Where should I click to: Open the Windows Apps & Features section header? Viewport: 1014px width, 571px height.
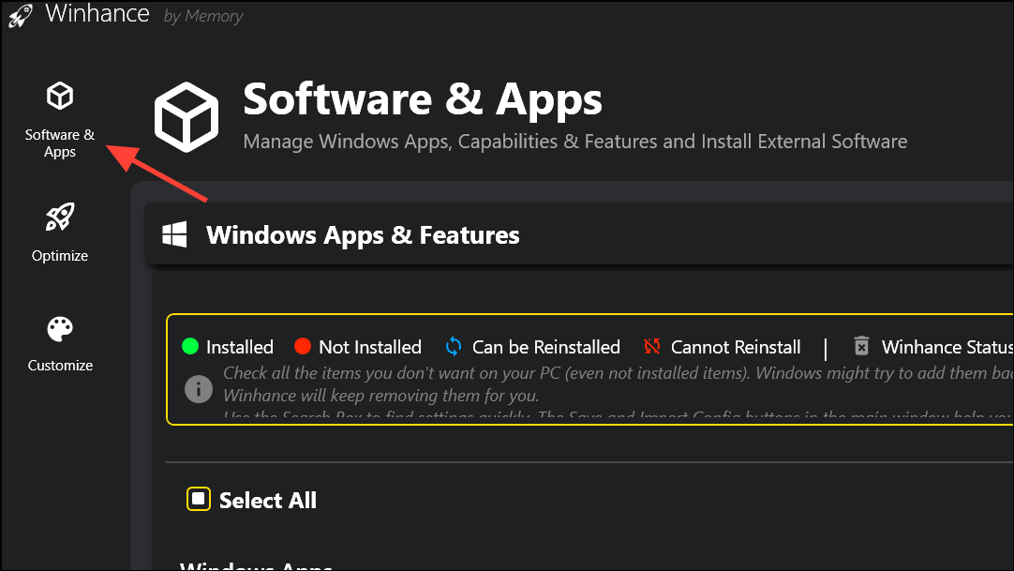click(x=364, y=235)
